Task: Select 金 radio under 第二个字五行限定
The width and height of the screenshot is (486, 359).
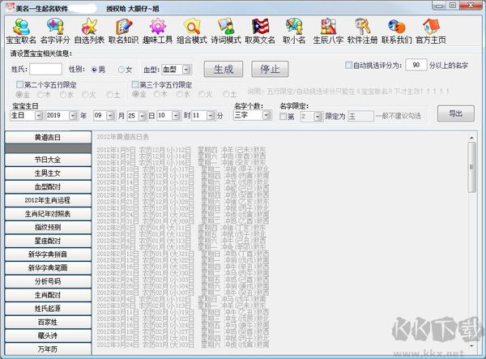Action: [19, 94]
